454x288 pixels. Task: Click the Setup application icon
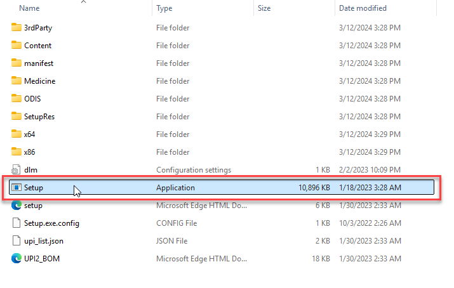click(x=17, y=188)
